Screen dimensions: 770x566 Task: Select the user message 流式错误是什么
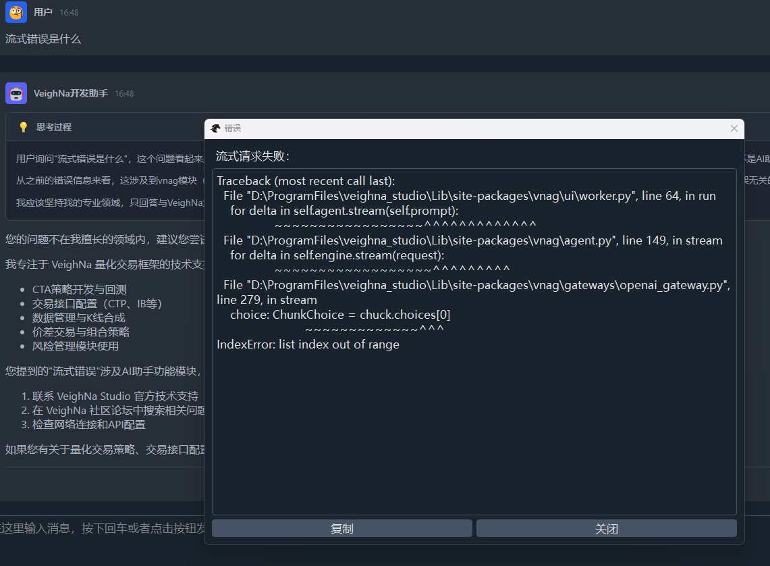pyautogui.click(x=43, y=39)
